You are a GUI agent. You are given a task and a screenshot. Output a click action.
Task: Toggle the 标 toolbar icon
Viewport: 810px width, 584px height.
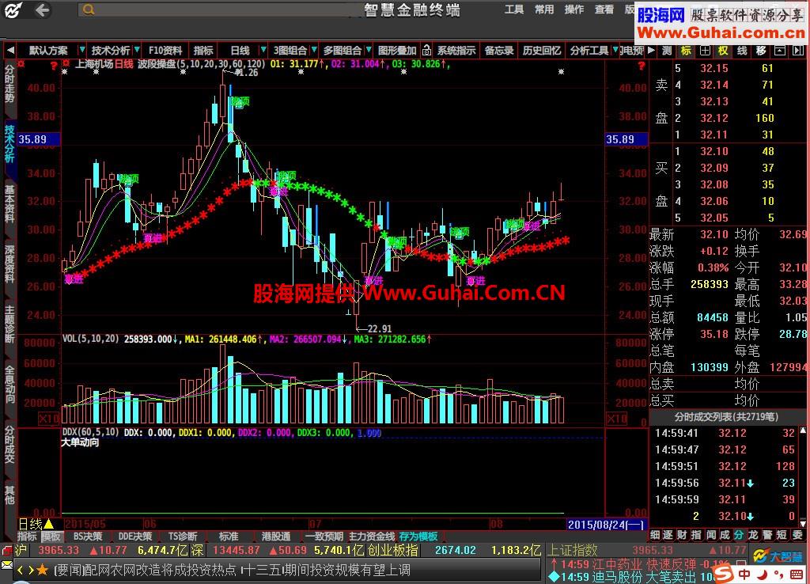pos(686,50)
